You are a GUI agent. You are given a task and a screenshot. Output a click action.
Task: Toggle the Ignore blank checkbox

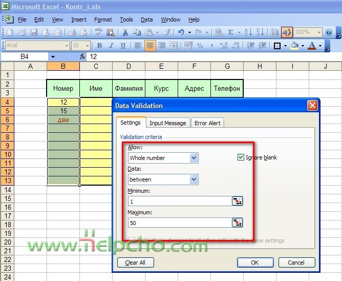pyautogui.click(x=241, y=157)
